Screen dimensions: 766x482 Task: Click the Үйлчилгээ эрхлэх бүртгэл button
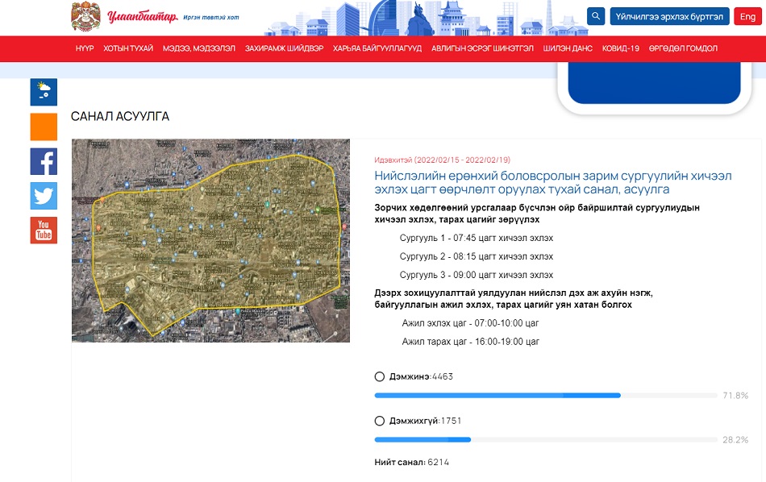pyautogui.click(x=669, y=16)
